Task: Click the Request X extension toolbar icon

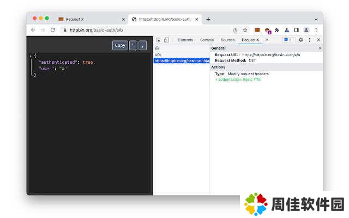Action: pyautogui.click(x=257, y=30)
